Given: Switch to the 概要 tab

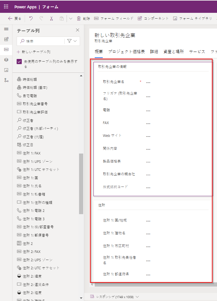Looking at the screenshot, I should [99, 52].
